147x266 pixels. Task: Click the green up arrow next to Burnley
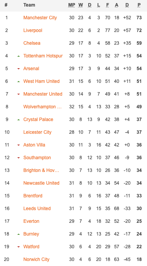pyautogui.click(x=19, y=234)
